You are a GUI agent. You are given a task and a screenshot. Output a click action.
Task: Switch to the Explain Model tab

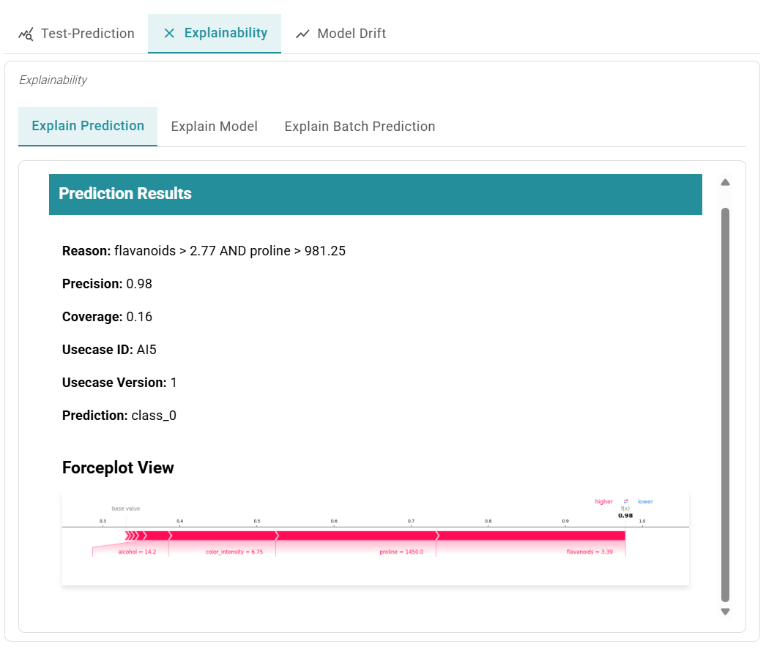click(x=214, y=126)
